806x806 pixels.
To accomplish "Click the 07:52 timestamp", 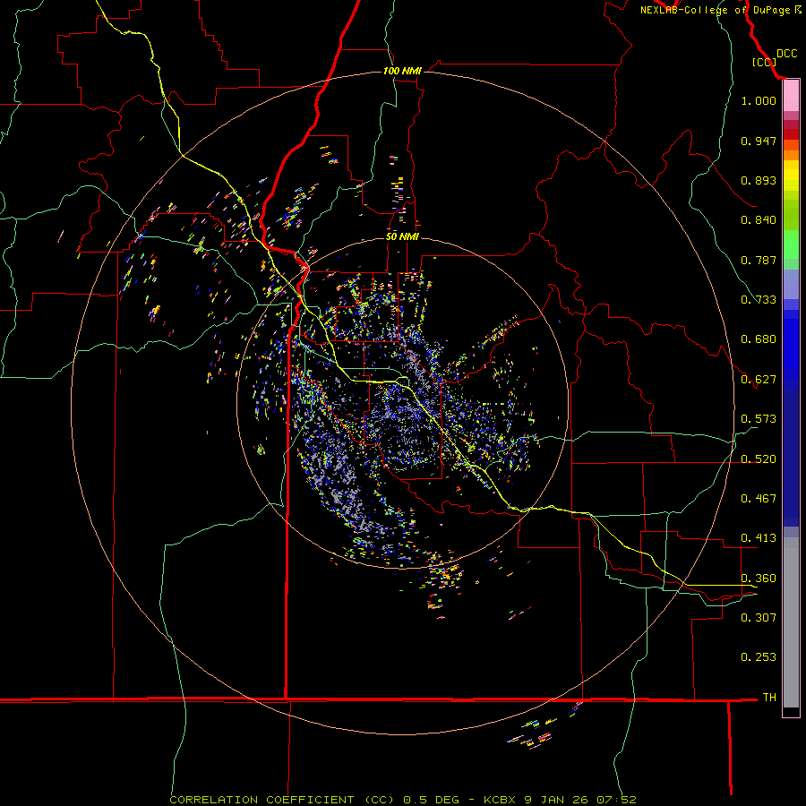I will tap(616, 800).
